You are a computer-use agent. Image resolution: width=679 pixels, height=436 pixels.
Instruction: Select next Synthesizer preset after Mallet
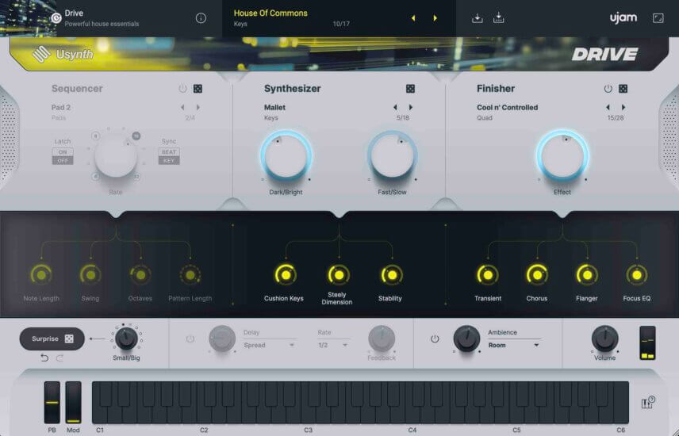(411, 107)
